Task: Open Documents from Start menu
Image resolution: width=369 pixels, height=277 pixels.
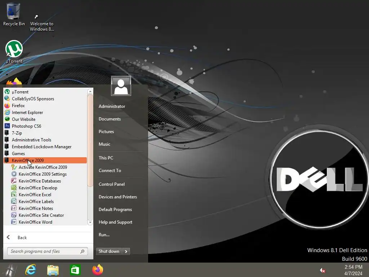Action: 110,119
